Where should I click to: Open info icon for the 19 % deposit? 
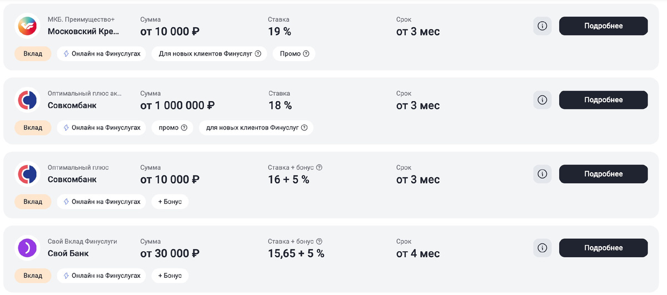(x=542, y=26)
